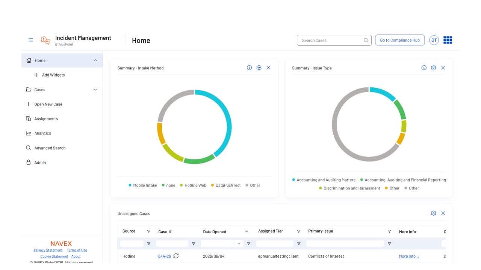Screen dimensions: 481x270
Task: Click the Assigned Tier header filter icon
Action: (x=299, y=231)
